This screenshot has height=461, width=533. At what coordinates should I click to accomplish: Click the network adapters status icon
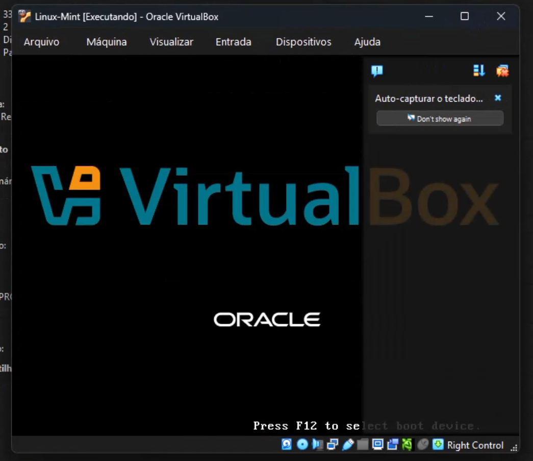pos(333,444)
